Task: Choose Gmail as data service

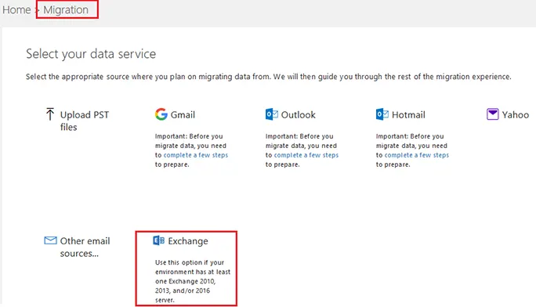Action: 183,115
